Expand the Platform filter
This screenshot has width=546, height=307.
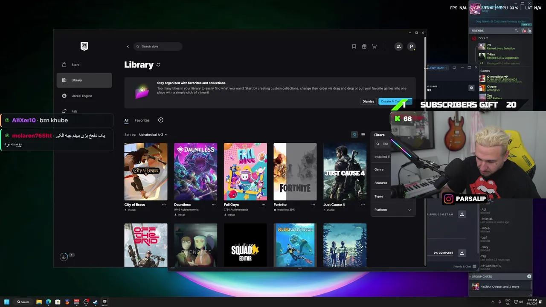393,210
